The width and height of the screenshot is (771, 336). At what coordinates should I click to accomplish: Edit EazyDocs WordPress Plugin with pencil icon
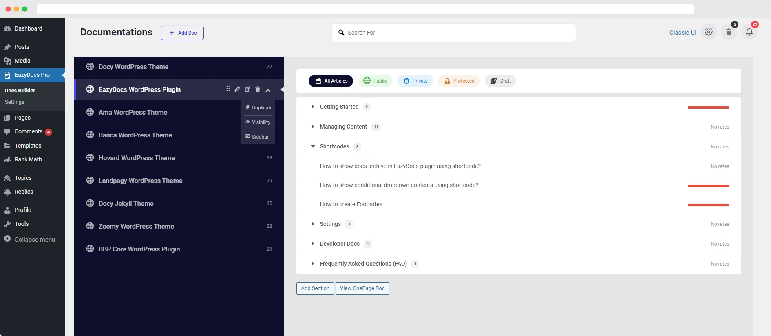point(237,89)
